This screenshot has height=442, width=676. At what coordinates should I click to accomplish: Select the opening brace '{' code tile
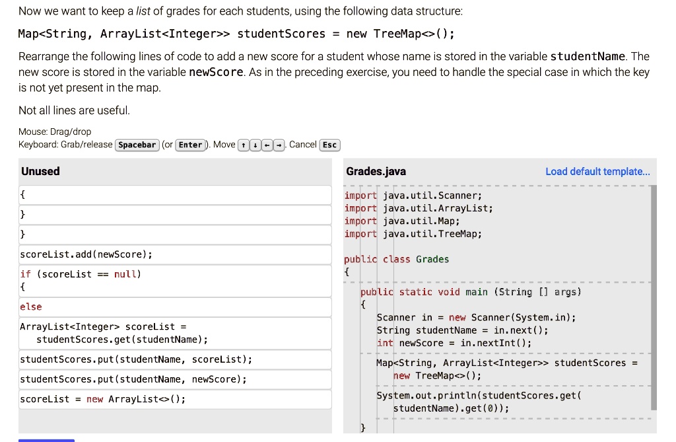pos(175,195)
